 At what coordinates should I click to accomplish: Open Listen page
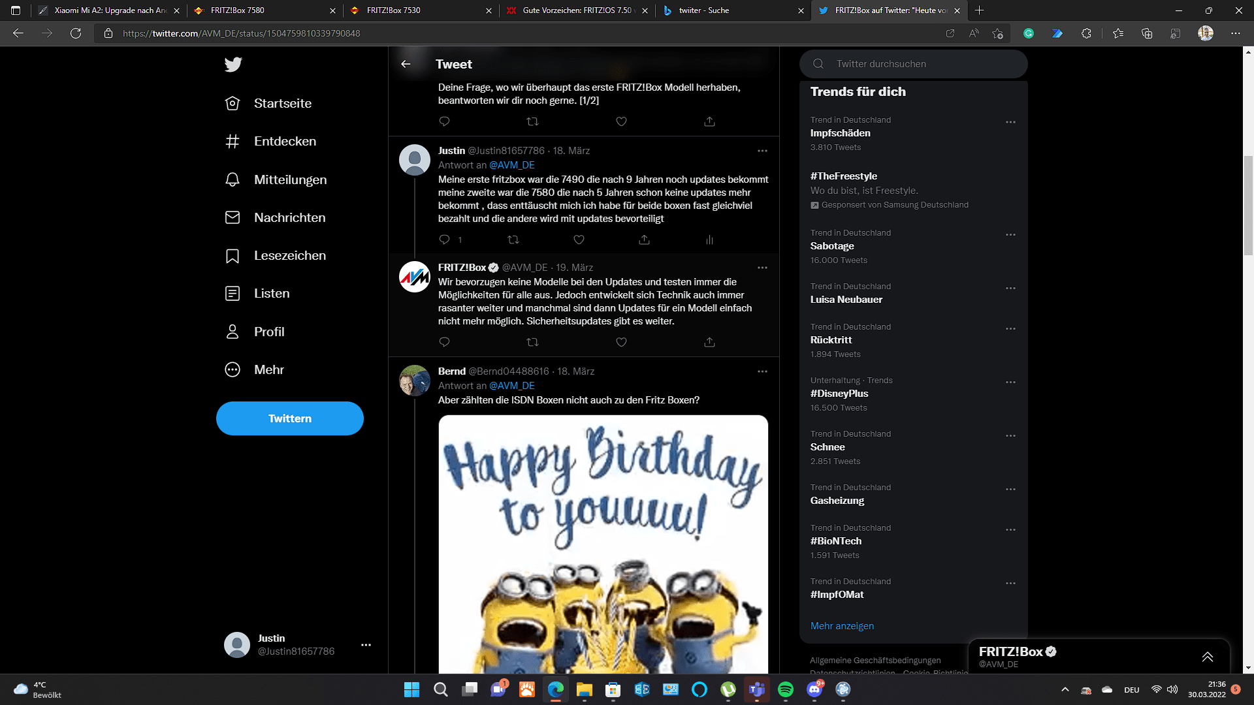(x=257, y=293)
